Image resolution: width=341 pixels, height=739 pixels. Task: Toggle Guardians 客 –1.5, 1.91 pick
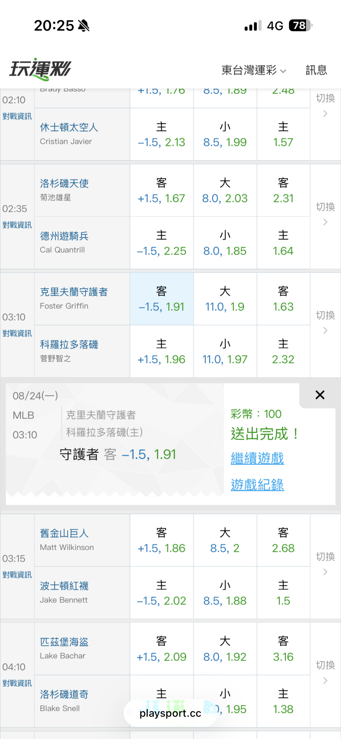click(x=161, y=299)
